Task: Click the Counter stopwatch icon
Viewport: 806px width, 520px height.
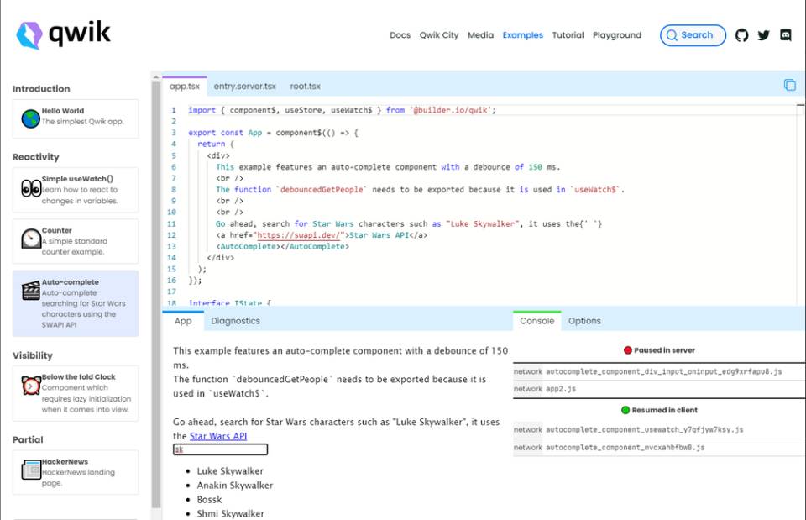Action: pyautogui.click(x=31, y=239)
